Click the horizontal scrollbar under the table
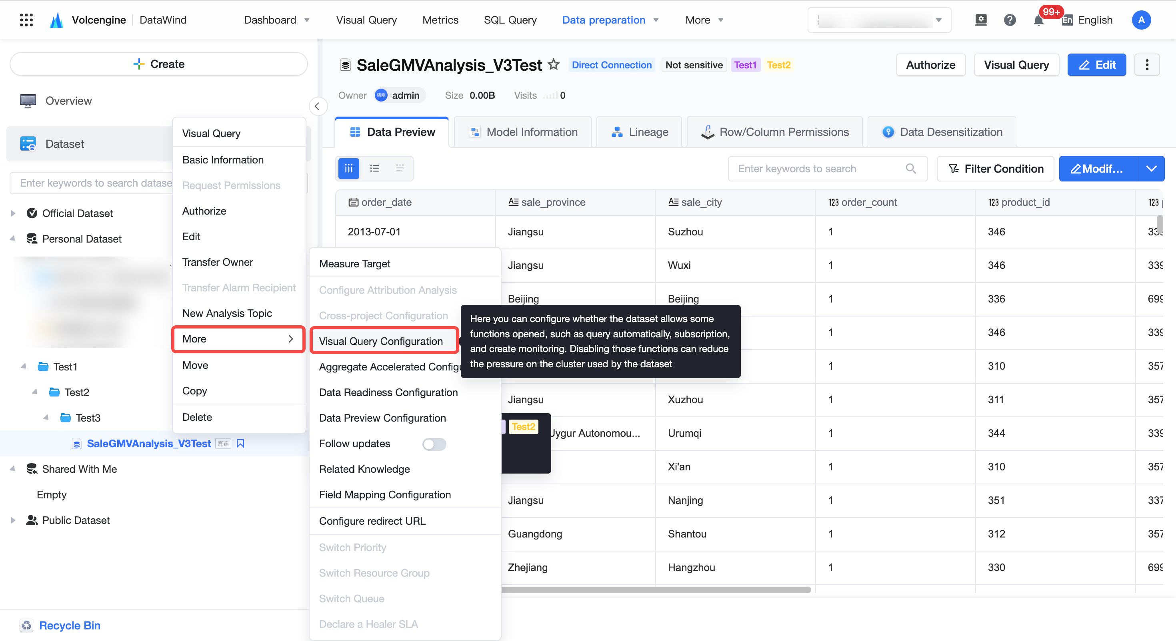Image resolution: width=1176 pixels, height=641 pixels. pos(656,589)
